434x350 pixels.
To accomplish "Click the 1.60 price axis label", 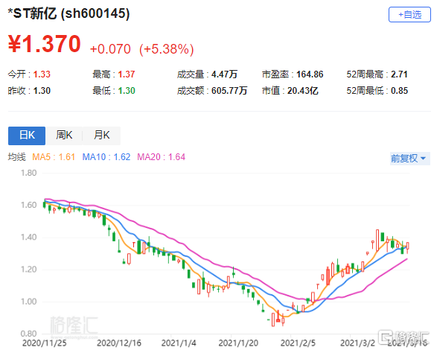I will 28,206.
